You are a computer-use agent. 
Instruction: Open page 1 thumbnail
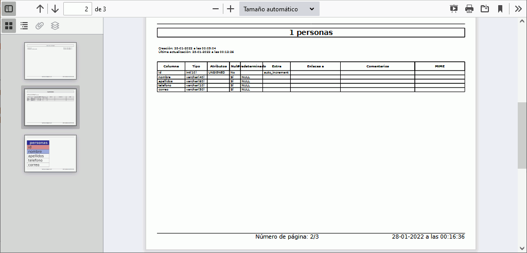click(x=50, y=61)
